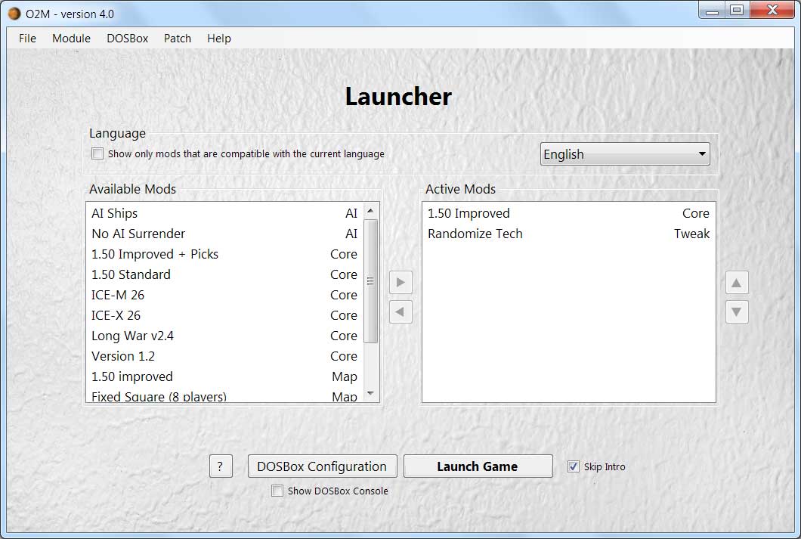Enable show only compatible mods checkbox

pyautogui.click(x=97, y=153)
